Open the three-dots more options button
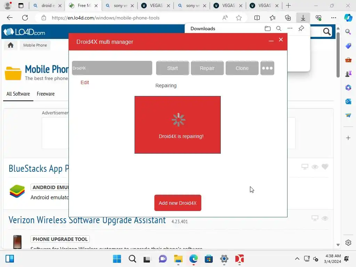356x267 pixels. click(x=267, y=68)
